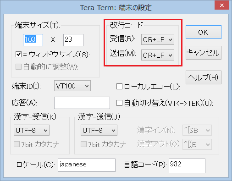Uncheck the ウィンドウサイズ(S) checkbox

click(18, 55)
